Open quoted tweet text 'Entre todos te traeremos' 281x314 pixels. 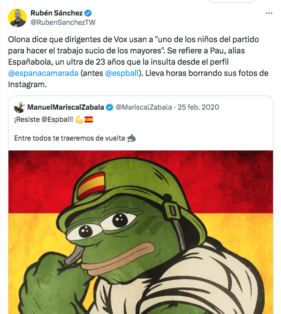[69, 138]
